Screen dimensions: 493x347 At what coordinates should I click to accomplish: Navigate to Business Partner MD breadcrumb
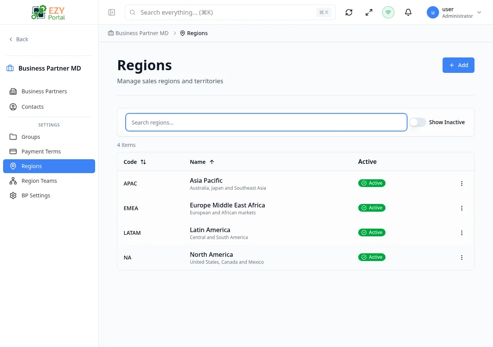(142, 33)
